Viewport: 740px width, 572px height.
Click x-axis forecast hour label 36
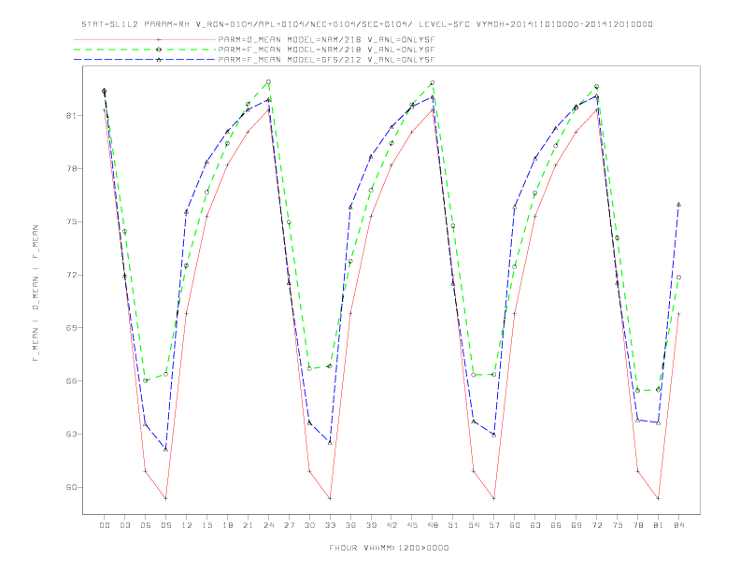click(x=350, y=525)
